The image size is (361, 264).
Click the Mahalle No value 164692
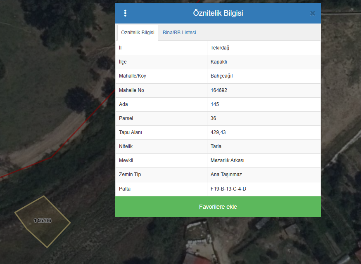(x=219, y=90)
